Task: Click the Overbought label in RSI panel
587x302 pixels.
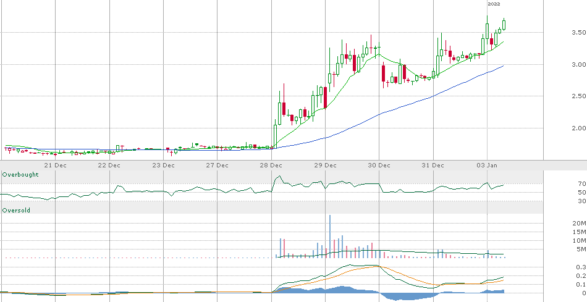Action: [20, 174]
